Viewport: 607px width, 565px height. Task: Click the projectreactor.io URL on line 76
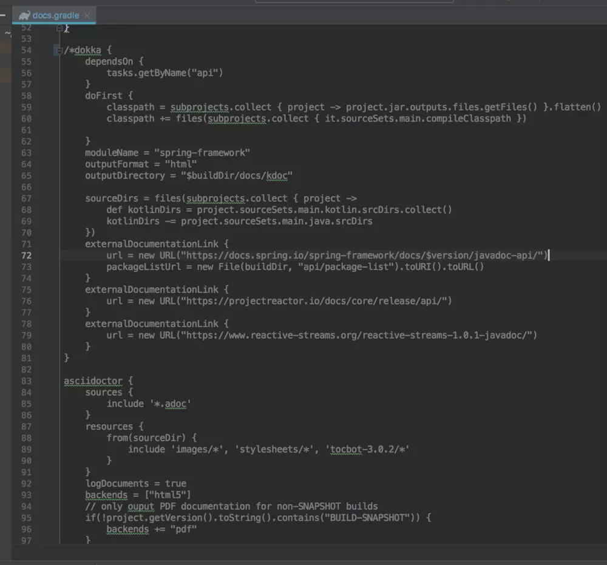[314, 301]
